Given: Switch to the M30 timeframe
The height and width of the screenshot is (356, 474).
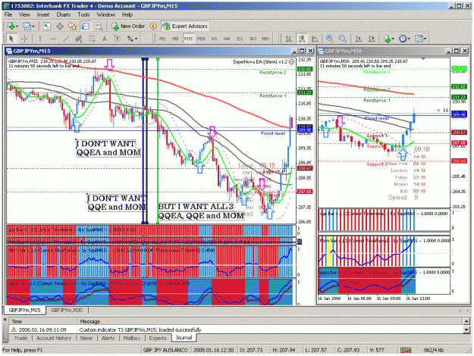Looking at the screenshot, I should (201, 39).
